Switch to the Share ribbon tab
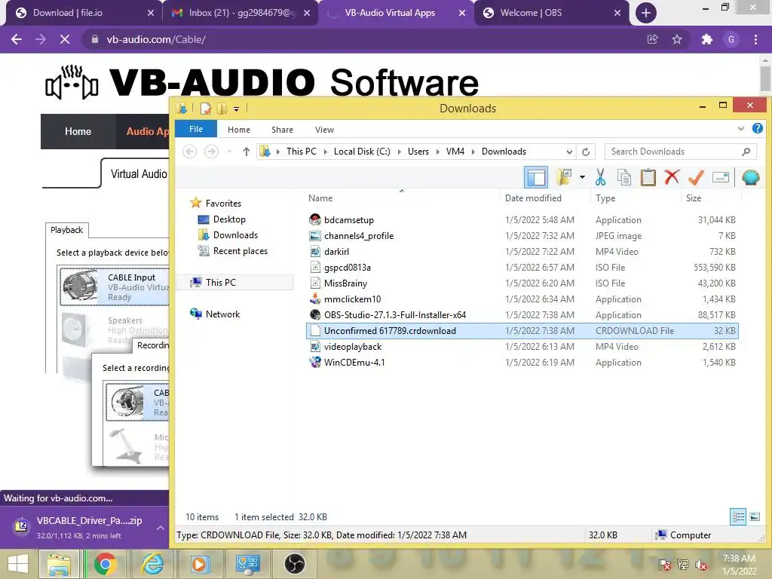772x579 pixels. coord(282,130)
